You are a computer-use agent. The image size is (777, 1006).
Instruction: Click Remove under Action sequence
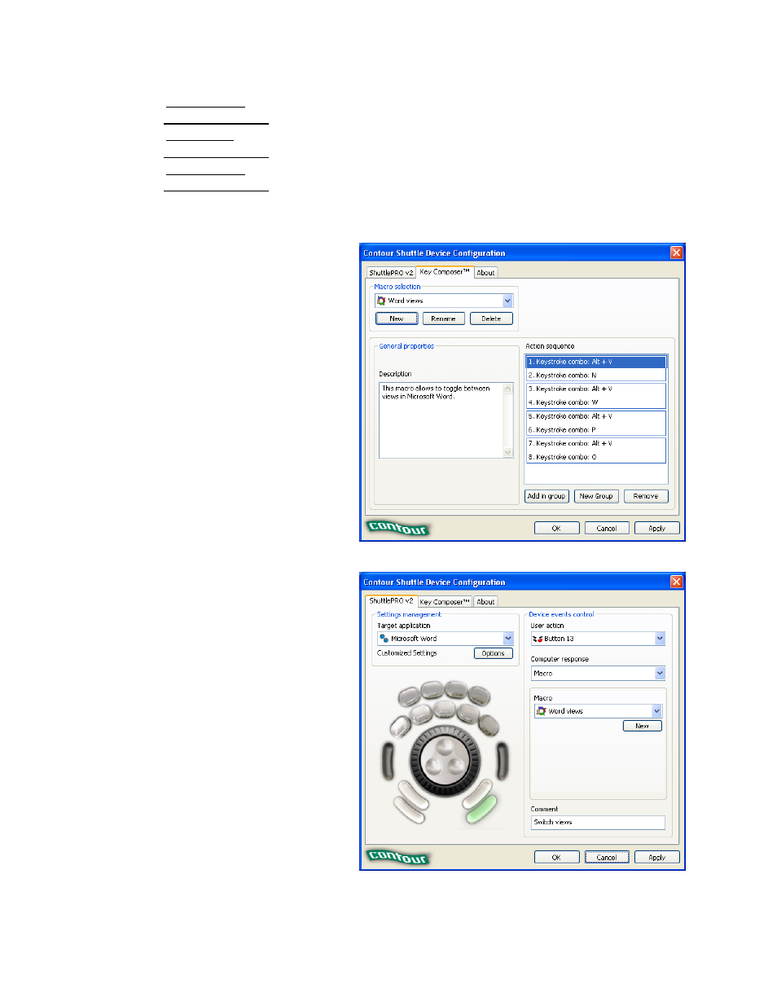(x=646, y=496)
